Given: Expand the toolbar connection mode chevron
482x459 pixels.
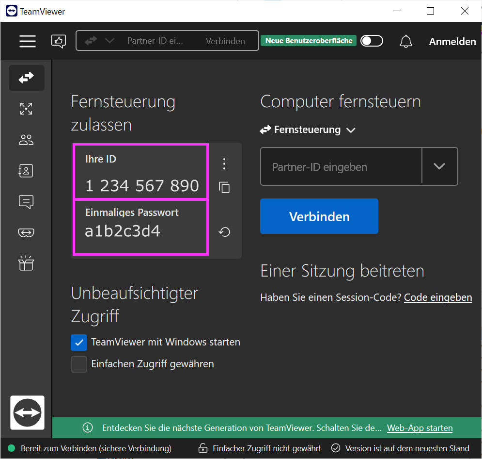Looking at the screenshot, I should click(x=110, y=41).
